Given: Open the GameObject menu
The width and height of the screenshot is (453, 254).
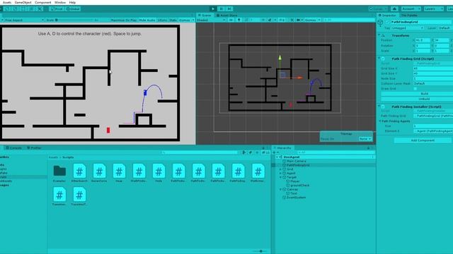Looking at the screenshot, I should pos(23,2).
